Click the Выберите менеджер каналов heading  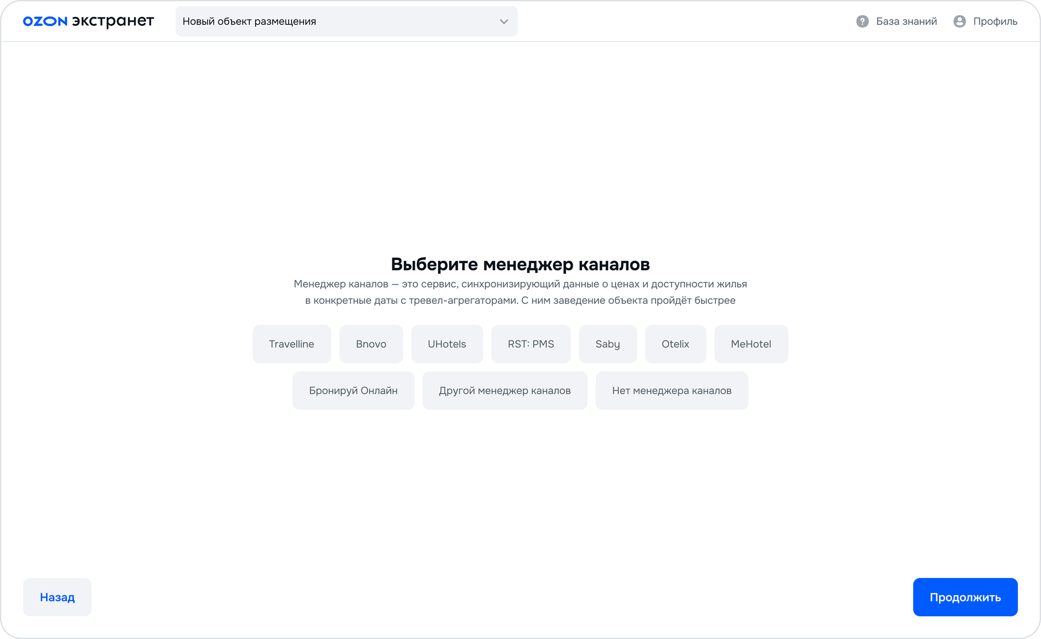pyautogui.click(x=520, y=264)
